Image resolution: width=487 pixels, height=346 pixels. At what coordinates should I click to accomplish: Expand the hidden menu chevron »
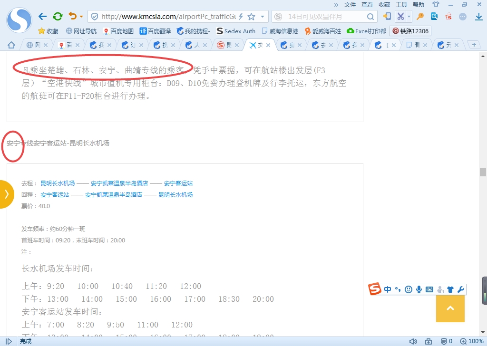[336, 5]
